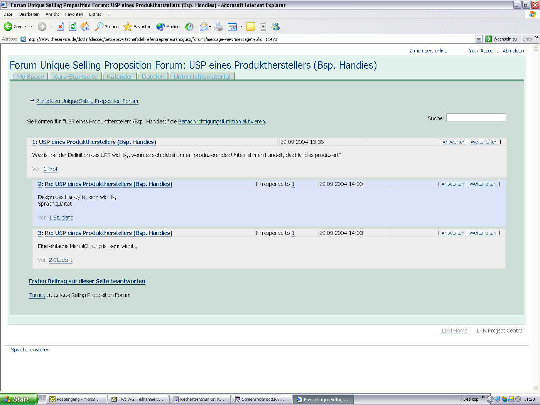
Task: Go to the browser home page
Action: (x=85, y=26)
